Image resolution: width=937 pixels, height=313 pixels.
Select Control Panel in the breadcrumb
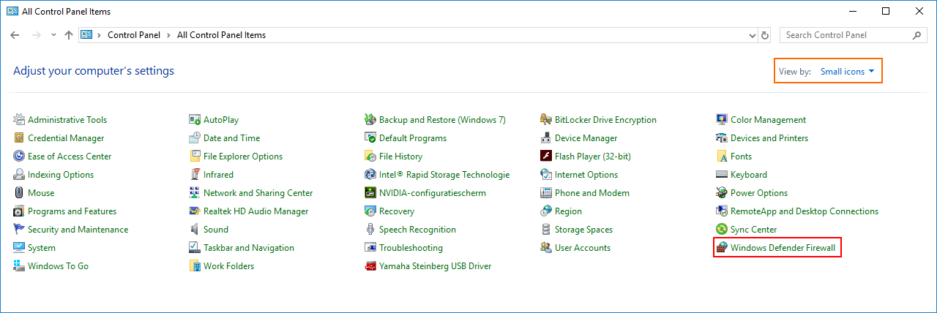[132, 35]
